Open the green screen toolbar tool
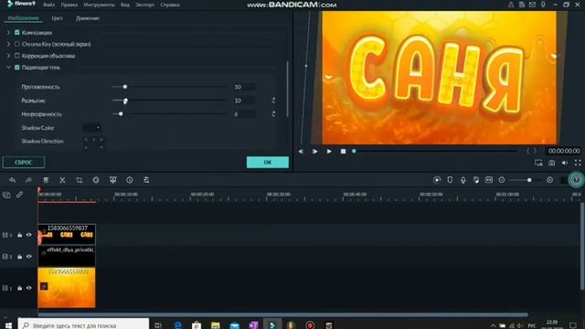Viewport: 585px width, 329px height. (x=112, y=180)
